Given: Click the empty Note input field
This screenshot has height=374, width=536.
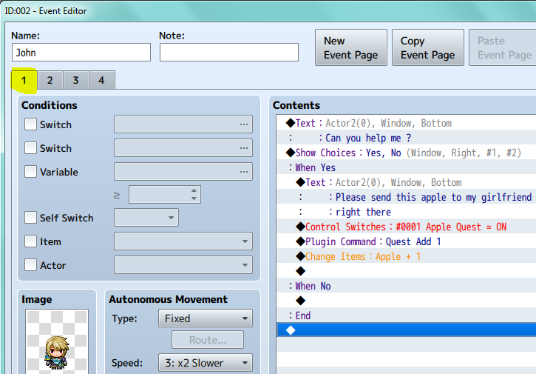Looking at the screenshot, I should pyautogui.click(x=228, y=53).
